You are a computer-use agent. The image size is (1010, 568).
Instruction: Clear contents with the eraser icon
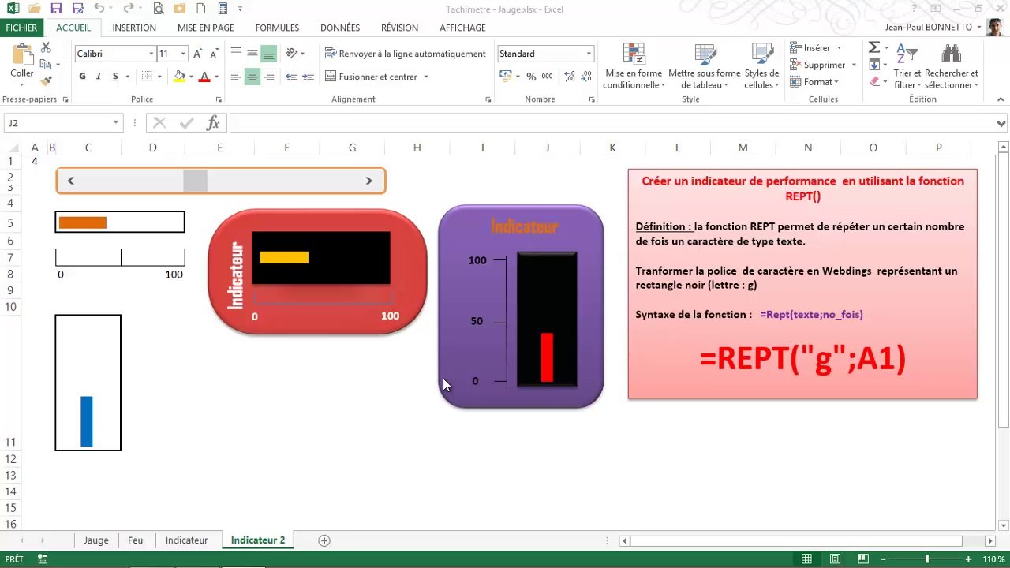874,81
